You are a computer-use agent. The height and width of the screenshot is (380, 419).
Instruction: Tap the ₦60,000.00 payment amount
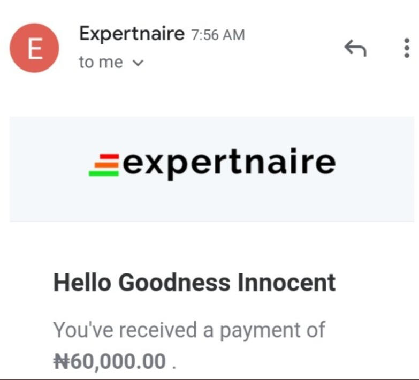(110, 362)
